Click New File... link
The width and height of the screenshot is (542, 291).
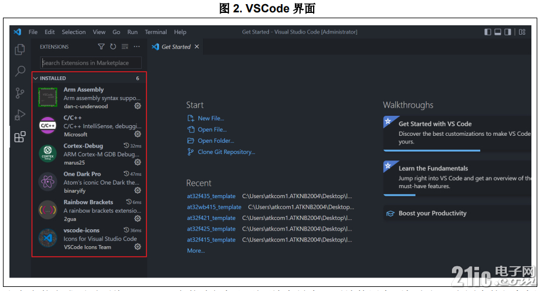coord(211,118)
